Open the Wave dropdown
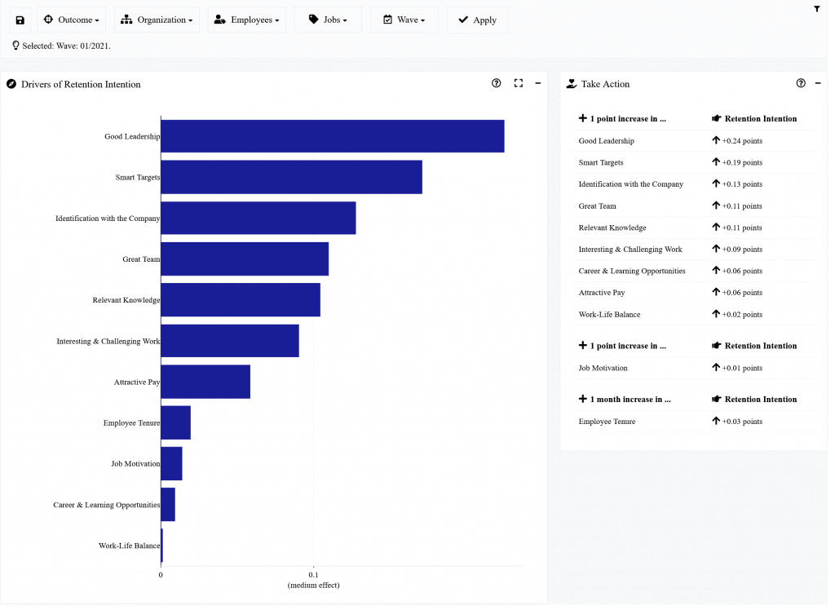Screen dimensions: 835x610 click(404, 20)
